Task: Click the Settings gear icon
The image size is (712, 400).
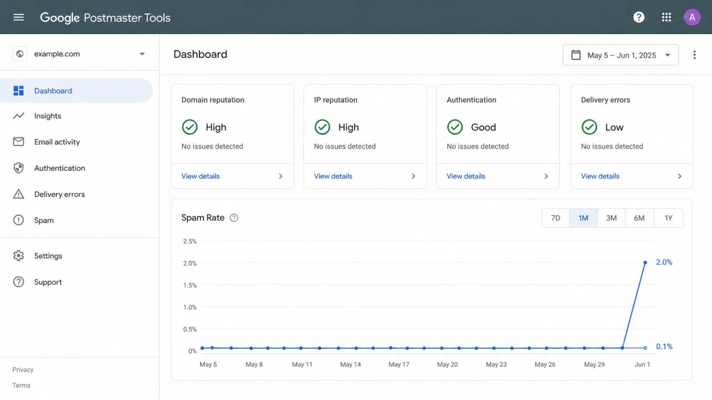Action: 19,256
